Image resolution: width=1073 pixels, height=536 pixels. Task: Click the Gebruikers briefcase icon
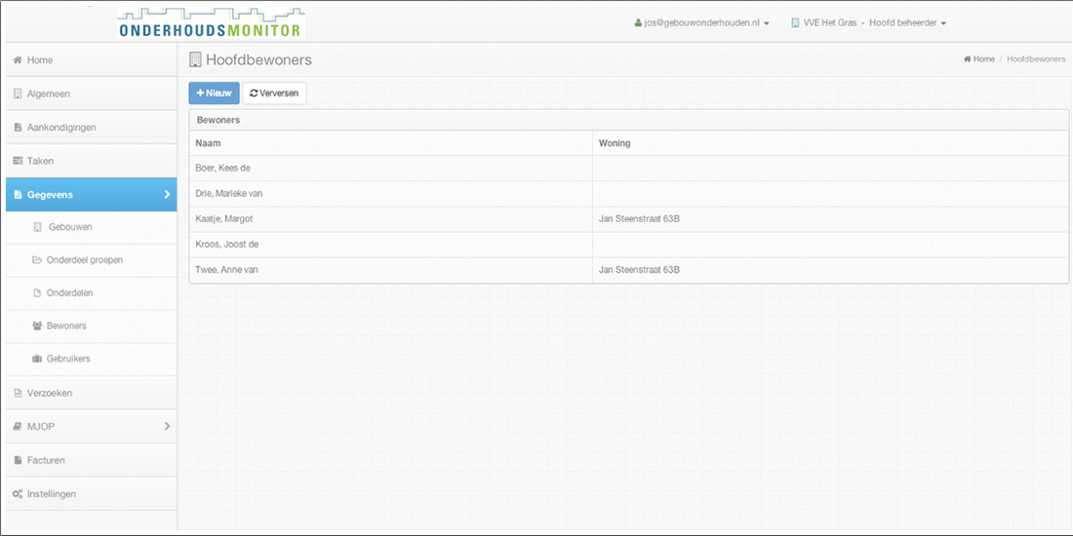[37, 359]
